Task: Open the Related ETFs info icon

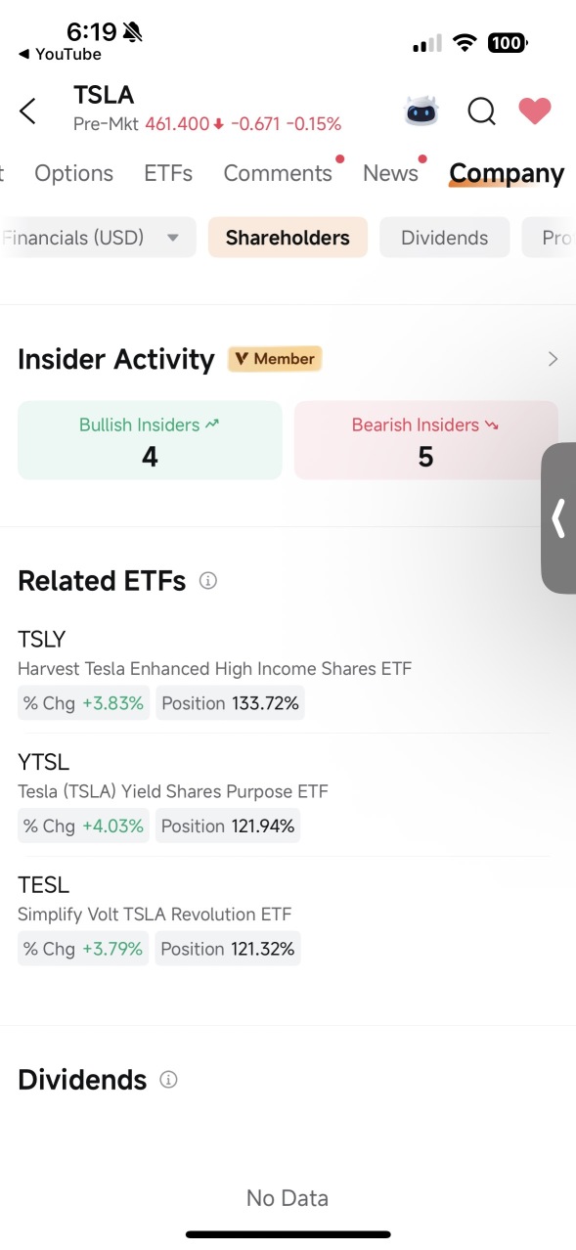Action: 207,580
